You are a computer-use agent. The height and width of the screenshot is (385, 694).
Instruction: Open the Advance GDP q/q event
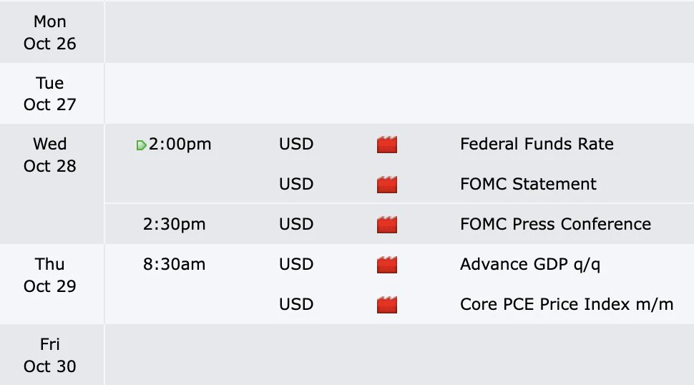530,264
